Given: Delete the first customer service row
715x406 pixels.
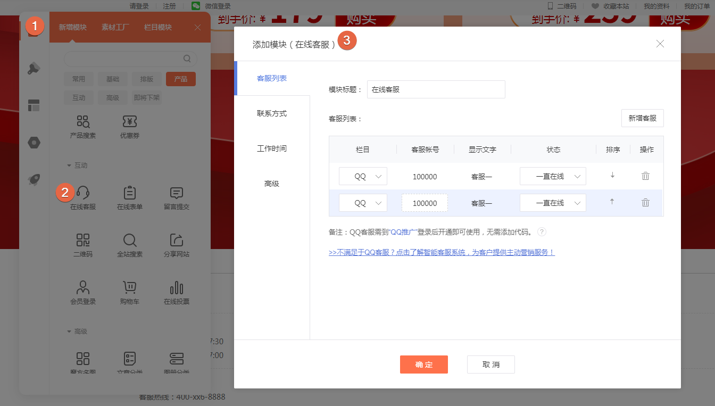Looking at the screenshot, I should [x=645, y=176].
